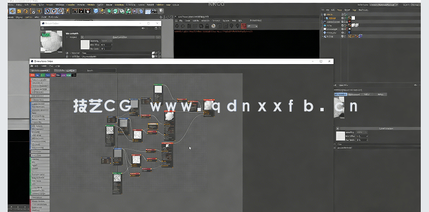Image resolution: width=429 pixels, height=212 pixels.
Task: Open the Panel menu in viewport
Action: (x=44, y=17)
